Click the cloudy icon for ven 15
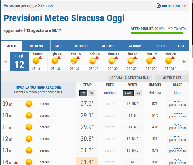This screenshot has width=193, height=165. click(74, 61)
